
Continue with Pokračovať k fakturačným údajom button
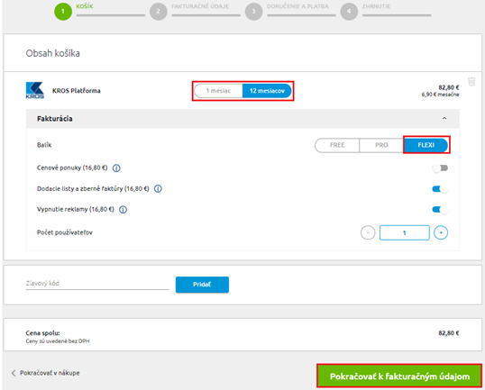coord(399,376)
